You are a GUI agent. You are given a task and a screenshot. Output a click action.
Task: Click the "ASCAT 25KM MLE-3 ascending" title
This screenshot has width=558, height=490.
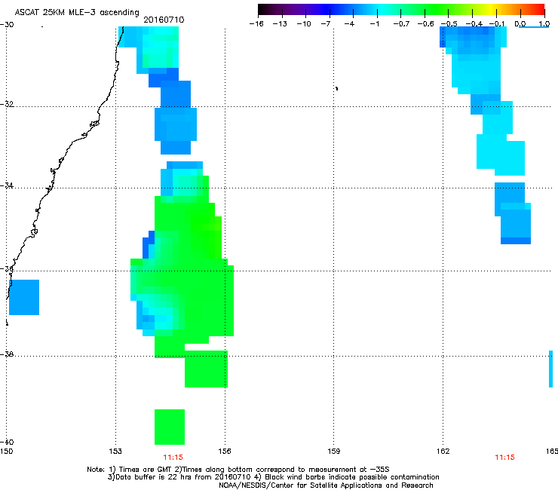point(77,12)
